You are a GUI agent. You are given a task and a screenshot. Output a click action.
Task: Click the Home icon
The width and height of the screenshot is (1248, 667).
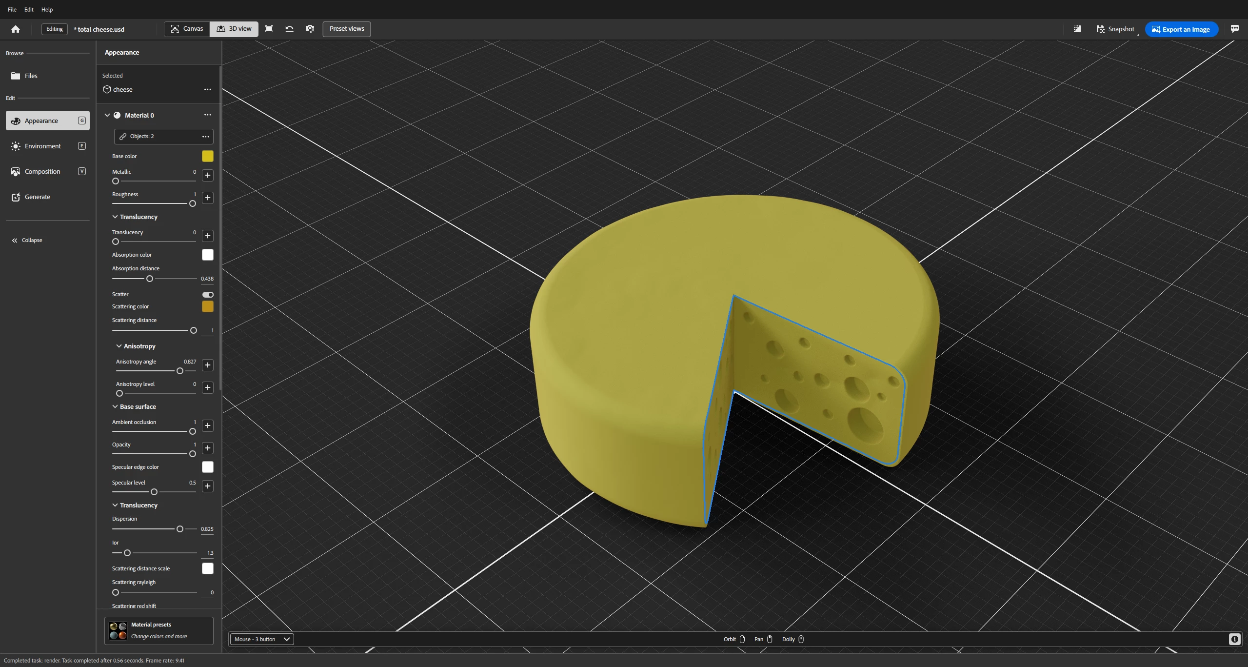point(16,29)
